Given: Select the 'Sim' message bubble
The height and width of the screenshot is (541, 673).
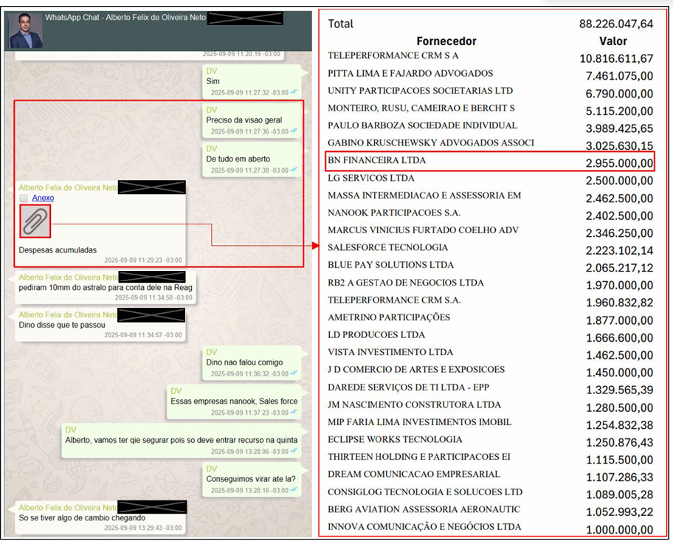Looking at the screenshot, I should (x=252, y=82).
